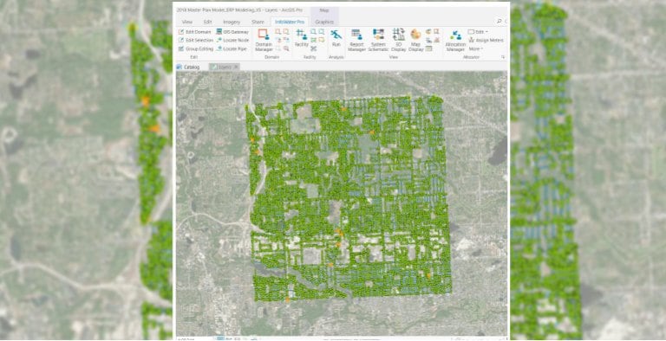Click middle-left small tool in Domain group

pyautogui.click(x=277, y=41)
